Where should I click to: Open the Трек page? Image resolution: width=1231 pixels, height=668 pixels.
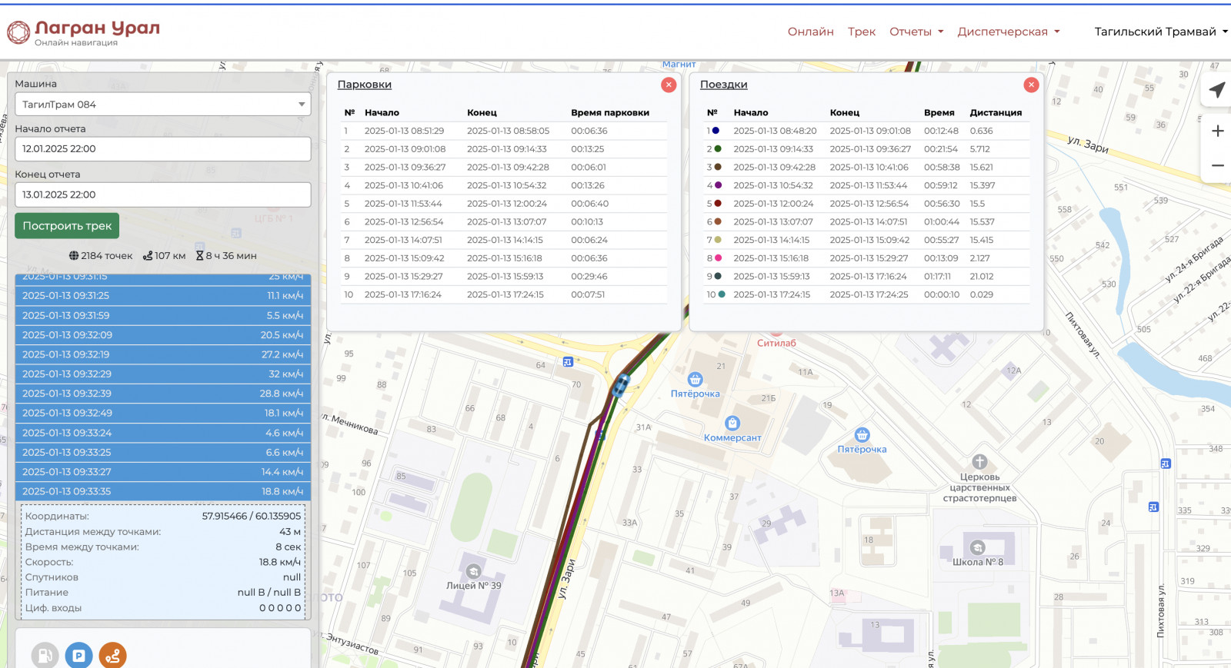pos(862,32)
